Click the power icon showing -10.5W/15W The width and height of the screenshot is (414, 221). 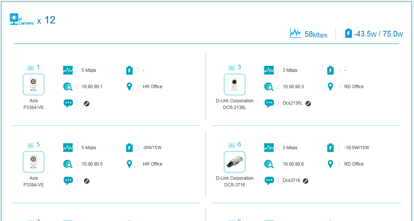click(330, 148)
